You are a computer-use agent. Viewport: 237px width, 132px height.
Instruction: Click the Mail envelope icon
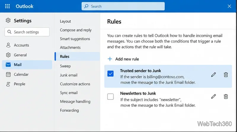[x=8, y=65]
